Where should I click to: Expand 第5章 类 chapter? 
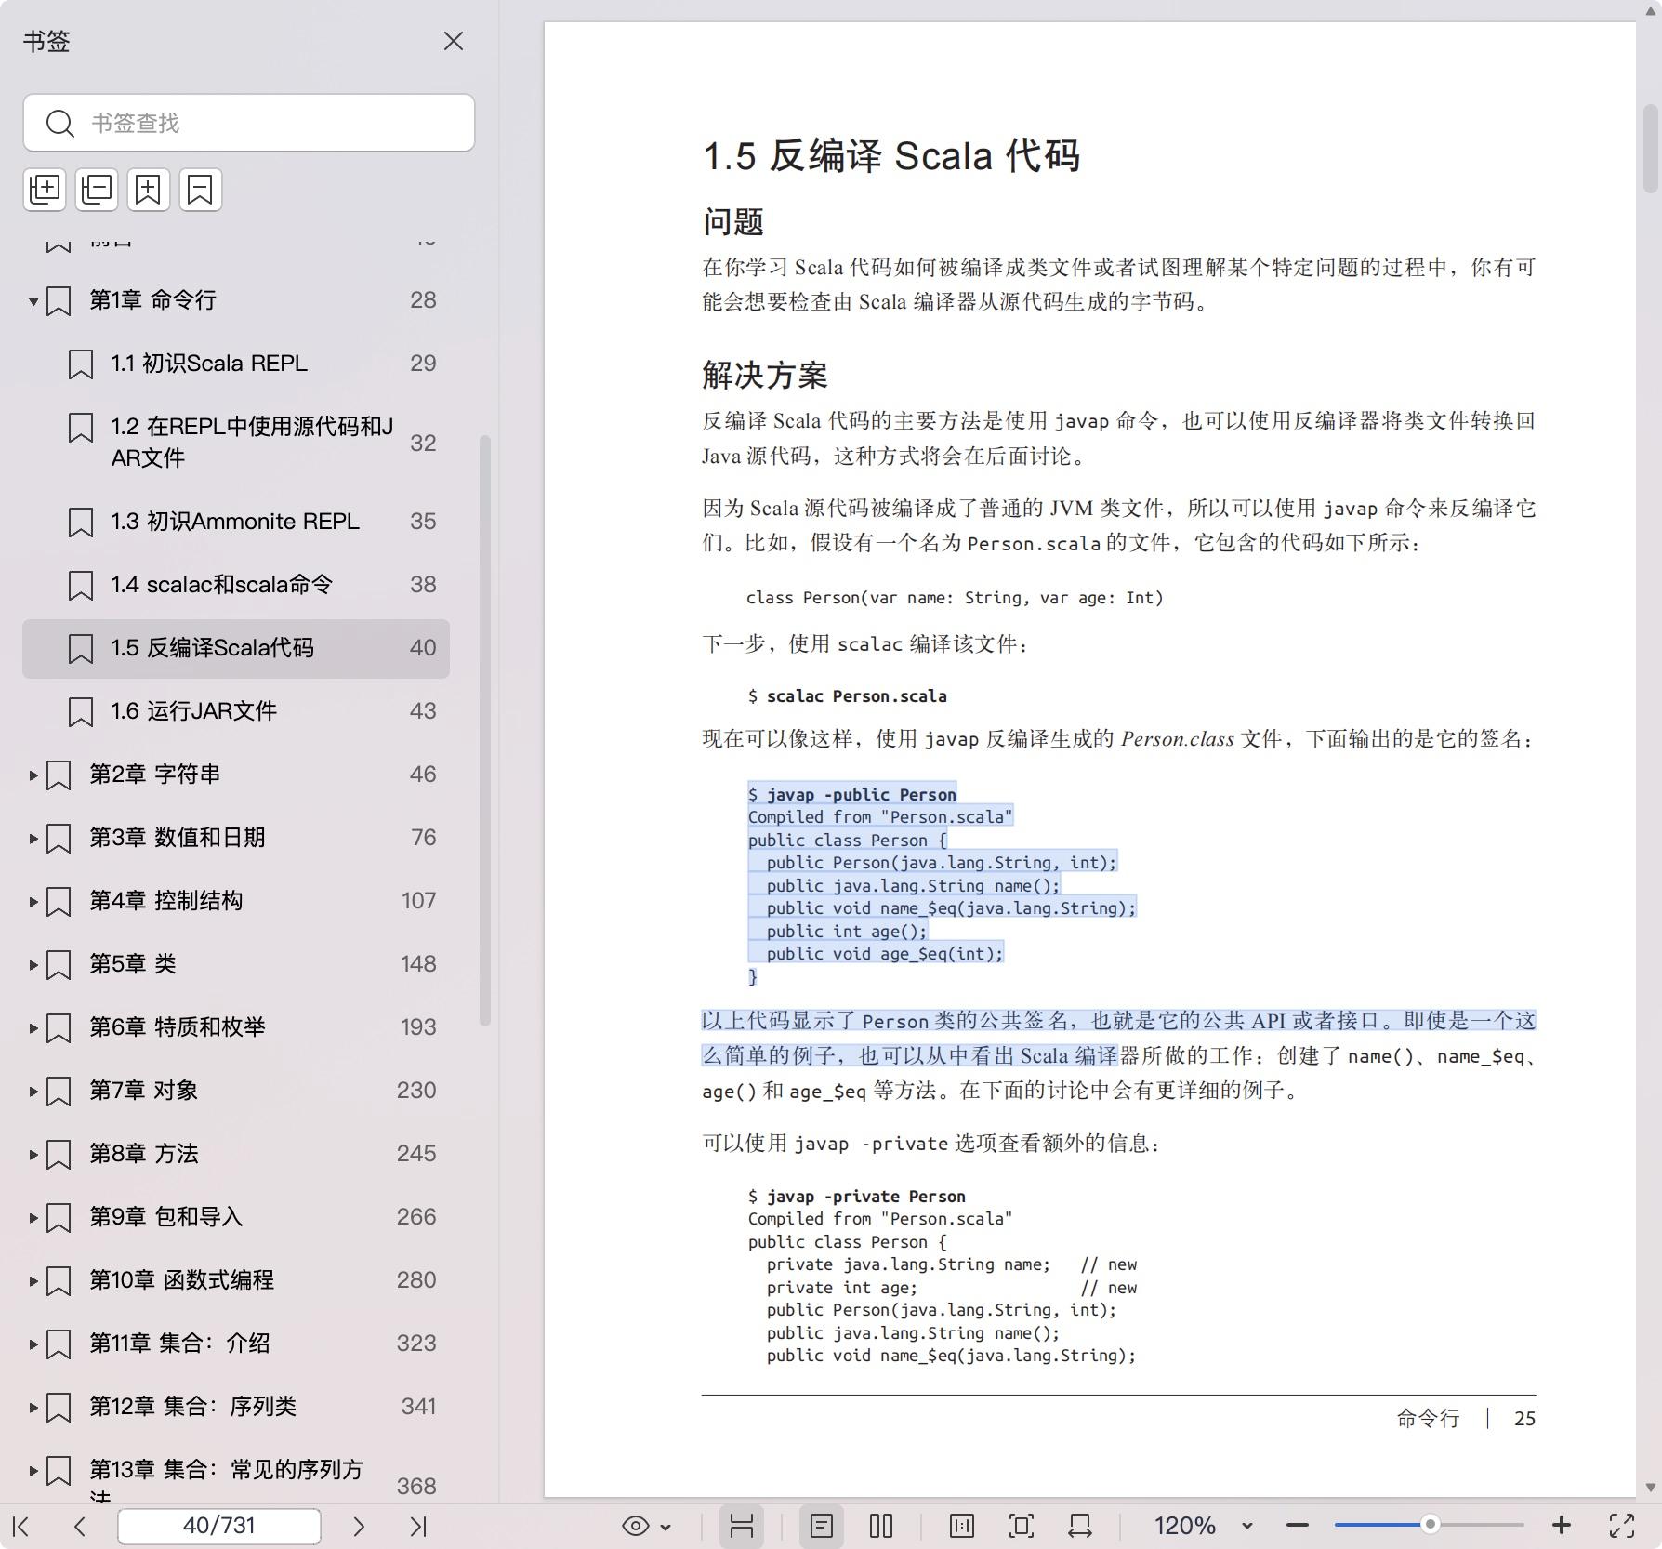pyautogui.click(x=33, y=964)
